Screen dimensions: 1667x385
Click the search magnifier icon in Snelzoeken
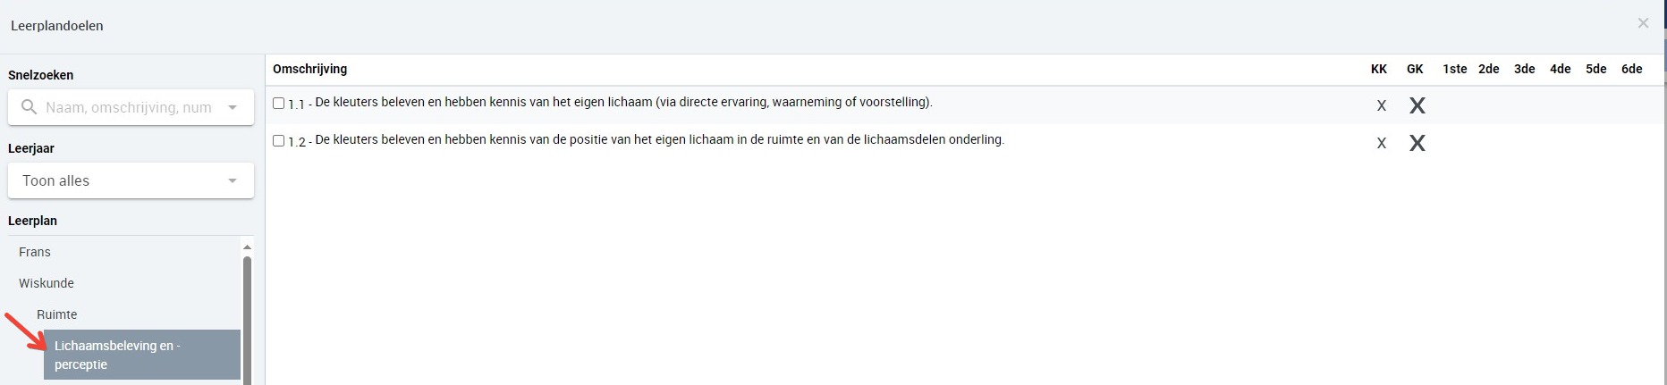[x=29, y=107]
